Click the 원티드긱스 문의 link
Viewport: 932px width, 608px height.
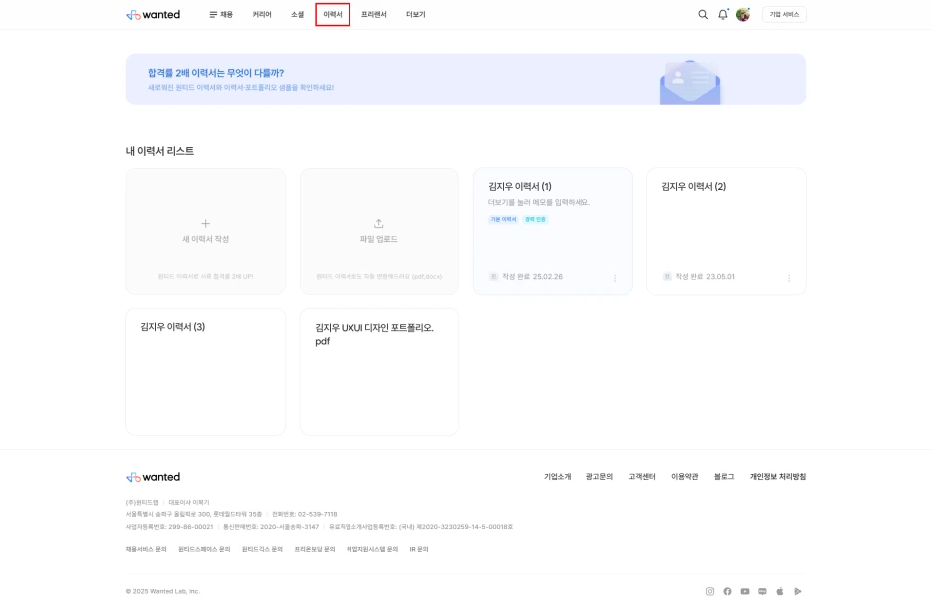[x=262, y=550]
